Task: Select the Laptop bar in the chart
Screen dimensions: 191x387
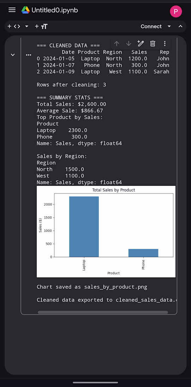Action: click(x=84, y=227)
